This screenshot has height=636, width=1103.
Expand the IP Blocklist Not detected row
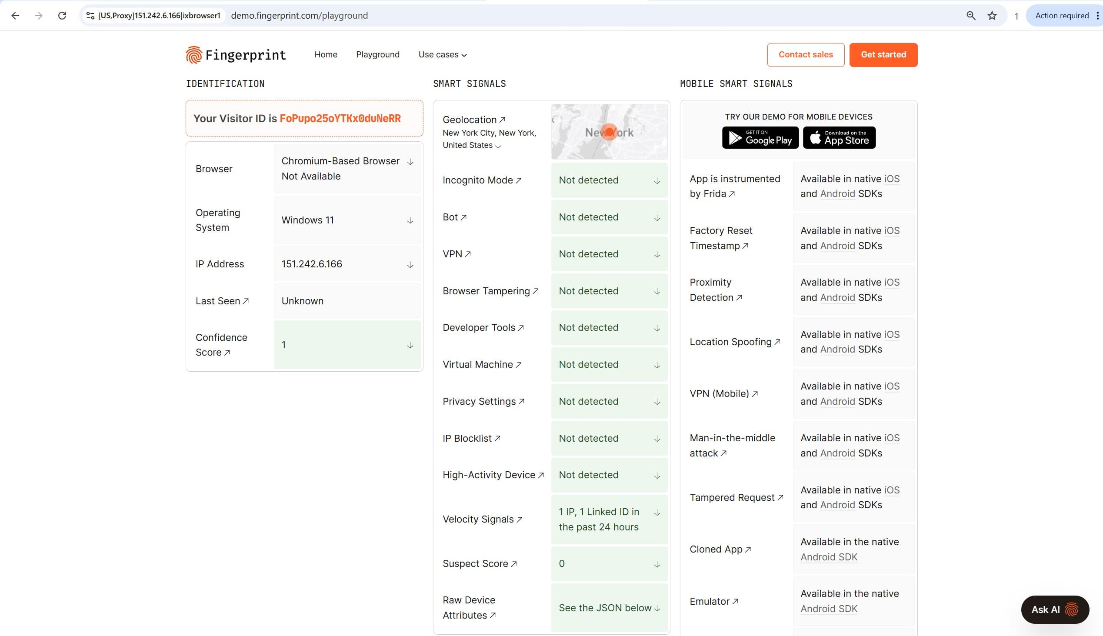(x=610, y=438)
